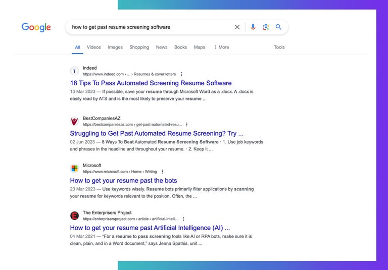Switch to the Shopping tab

139,47
